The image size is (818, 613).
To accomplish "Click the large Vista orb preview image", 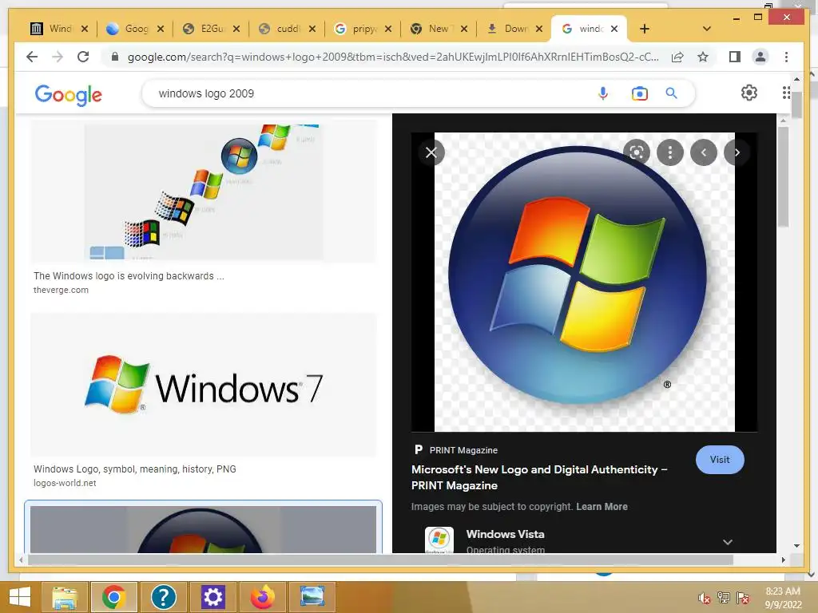I will (584, 282).
